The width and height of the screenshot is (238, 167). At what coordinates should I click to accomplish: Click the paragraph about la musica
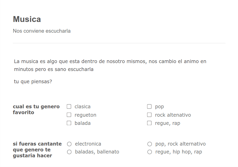tap(110, 65)
